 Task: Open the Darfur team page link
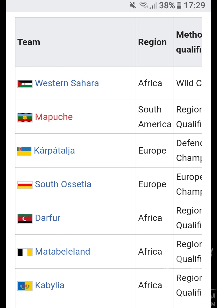[48, 218]
